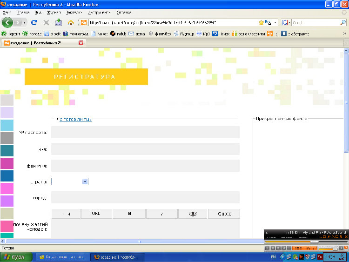
Task: Open the flygroup bookmark
Action: (184, 34)
